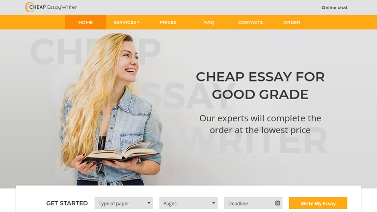
Task: Focus the Deadline input field
Action: [x=253, y=203]
